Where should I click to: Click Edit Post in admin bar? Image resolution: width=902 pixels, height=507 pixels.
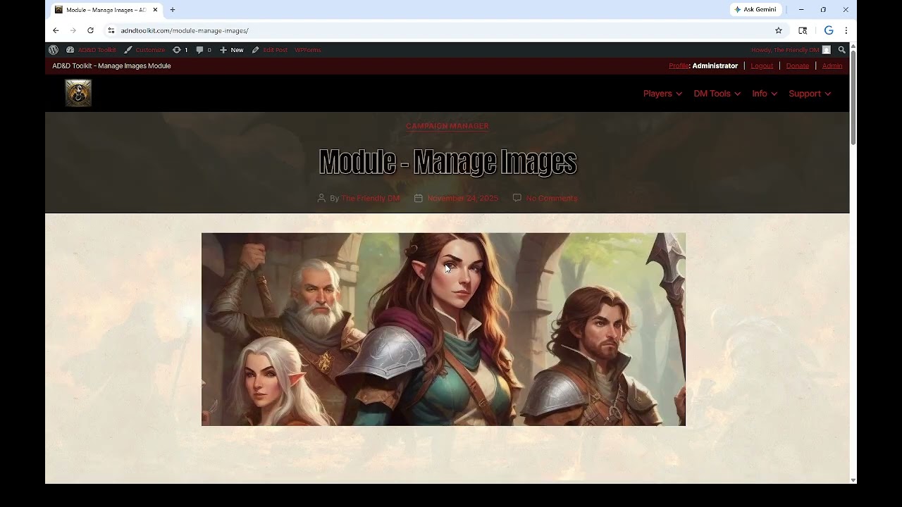270,50
